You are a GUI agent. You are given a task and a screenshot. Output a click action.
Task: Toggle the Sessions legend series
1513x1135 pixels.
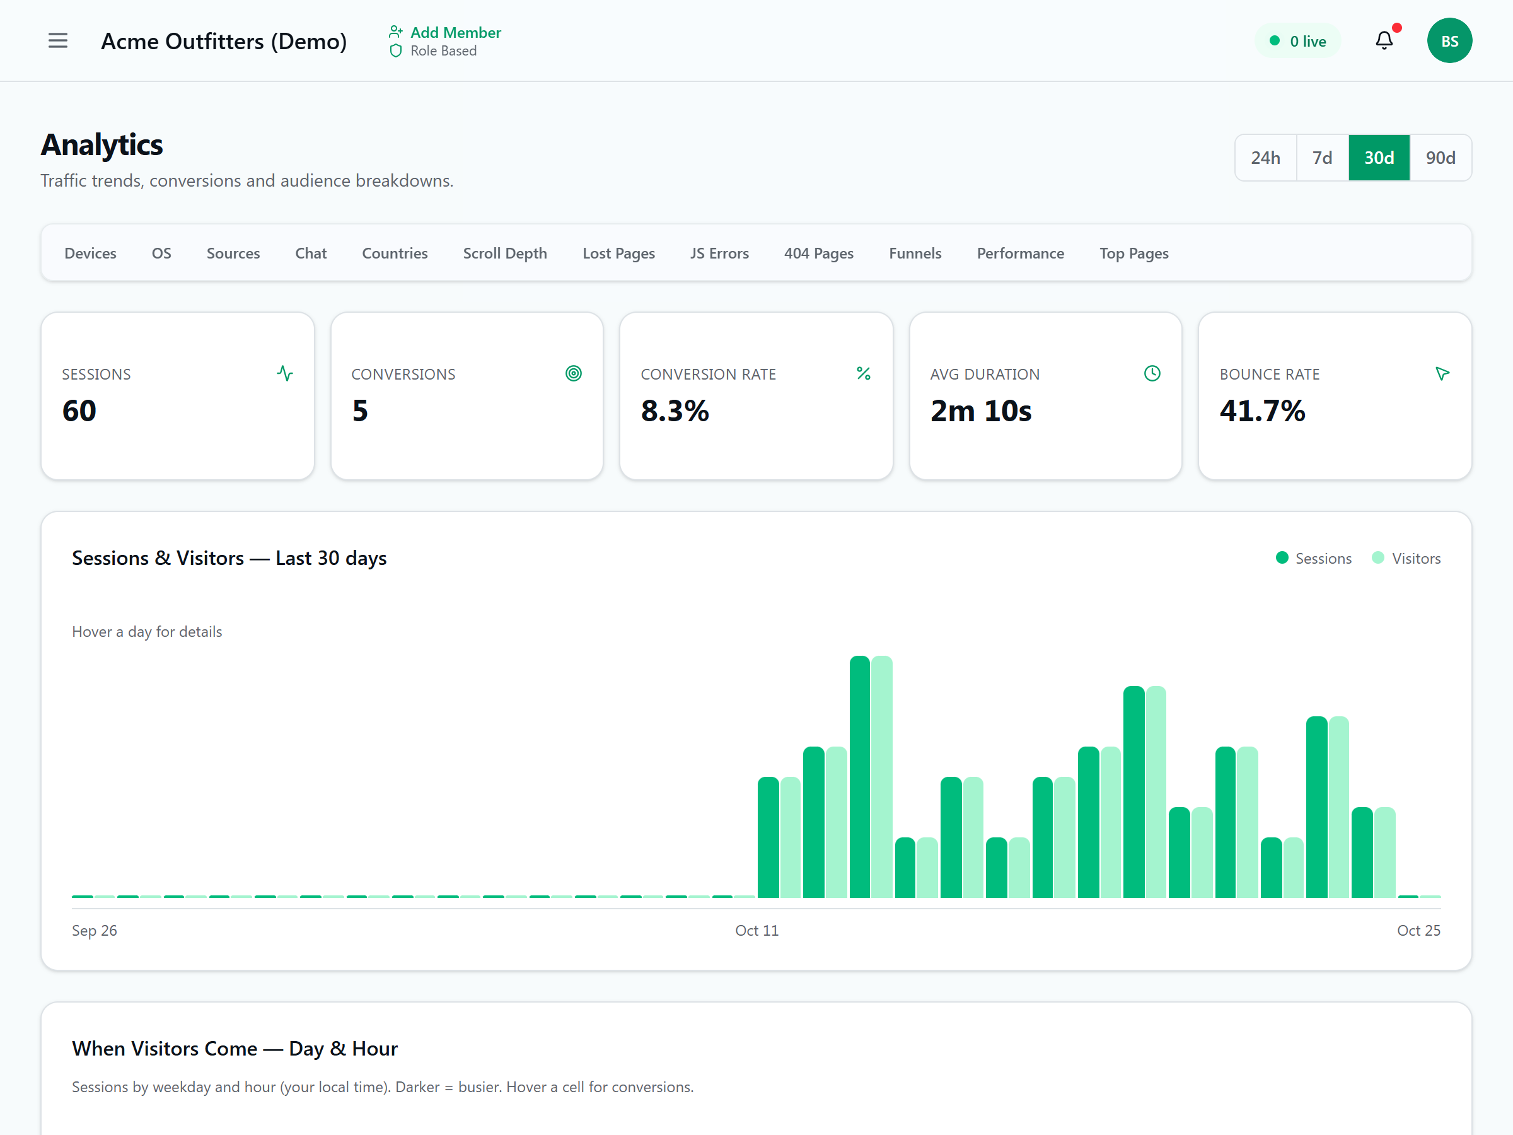pyautogui.click(x=1314, y=558)
